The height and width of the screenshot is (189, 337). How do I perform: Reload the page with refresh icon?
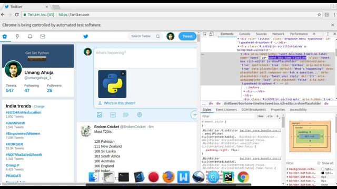click(x=16, y=15)
